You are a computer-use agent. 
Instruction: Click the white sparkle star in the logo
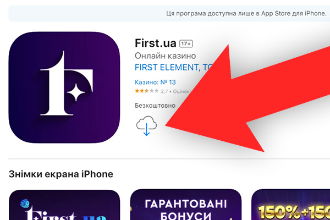(76, 92)
